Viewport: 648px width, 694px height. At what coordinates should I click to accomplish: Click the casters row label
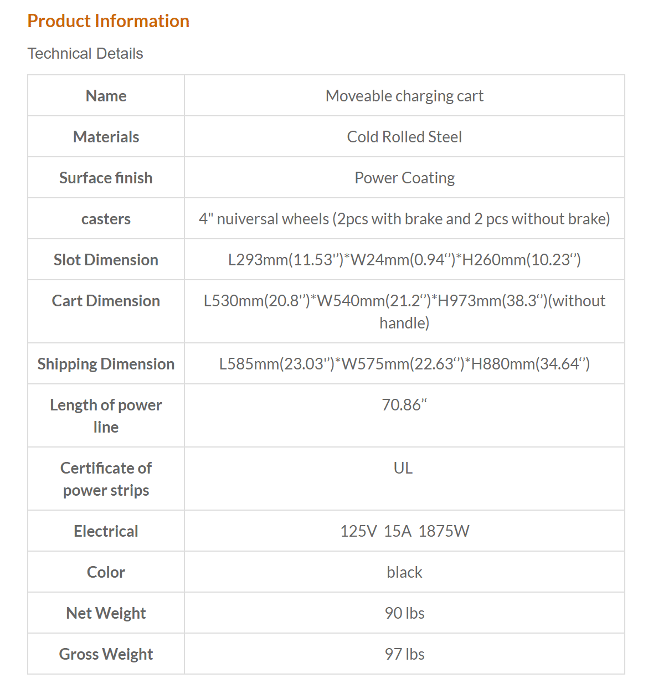tap(106, 219)
